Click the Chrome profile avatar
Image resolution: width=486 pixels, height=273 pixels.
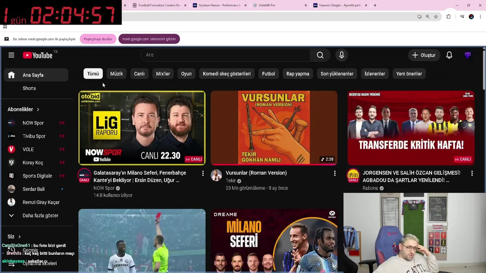click(471, 17)
